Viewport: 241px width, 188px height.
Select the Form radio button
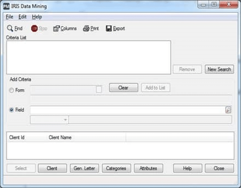pyautogui.click(x=11, y=90)
